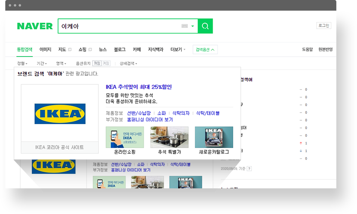Open the 정렬 dropdown

point(22,63)
